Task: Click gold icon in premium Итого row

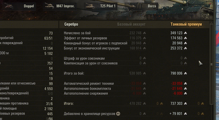Action: 202,104
